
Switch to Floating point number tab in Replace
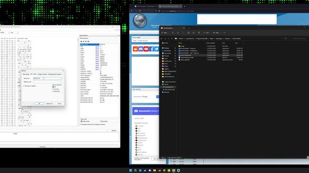pyautogui.click(x=55, y=74)
